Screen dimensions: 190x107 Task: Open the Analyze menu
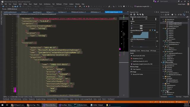click(x=71, y=4)
